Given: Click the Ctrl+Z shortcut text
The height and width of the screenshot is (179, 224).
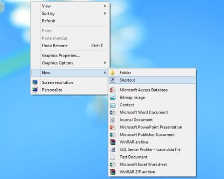Looking at the screenshot, I should 97,46.
